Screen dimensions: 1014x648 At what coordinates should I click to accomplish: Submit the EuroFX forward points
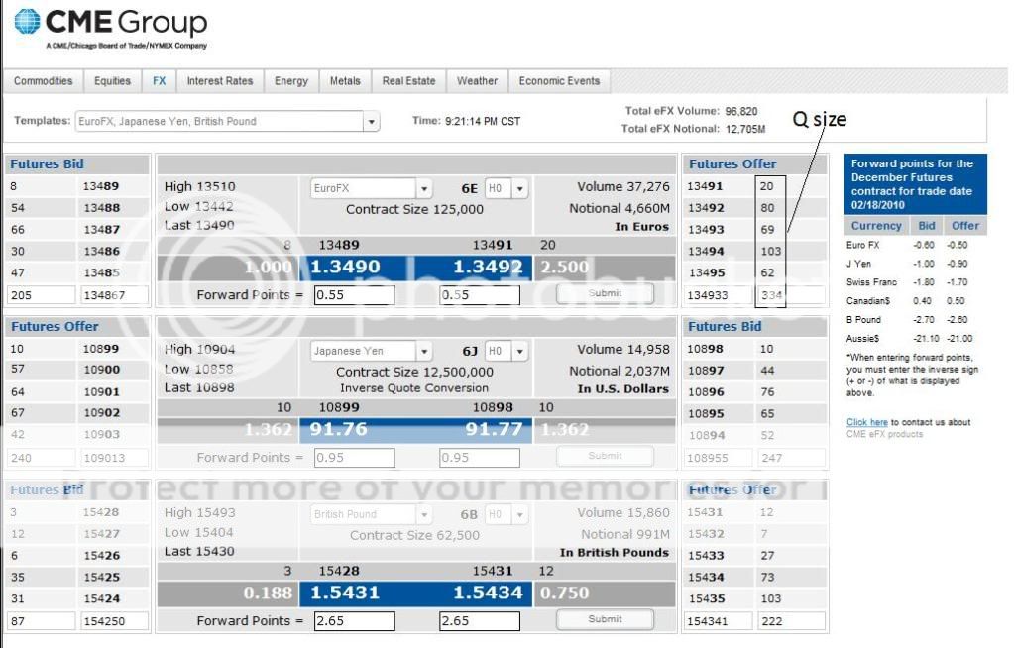coord(605,293)
